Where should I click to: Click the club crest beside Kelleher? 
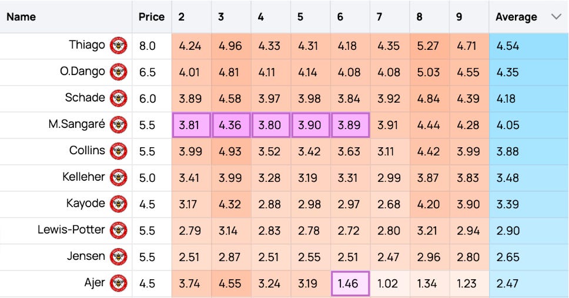[x=119, y=178]
